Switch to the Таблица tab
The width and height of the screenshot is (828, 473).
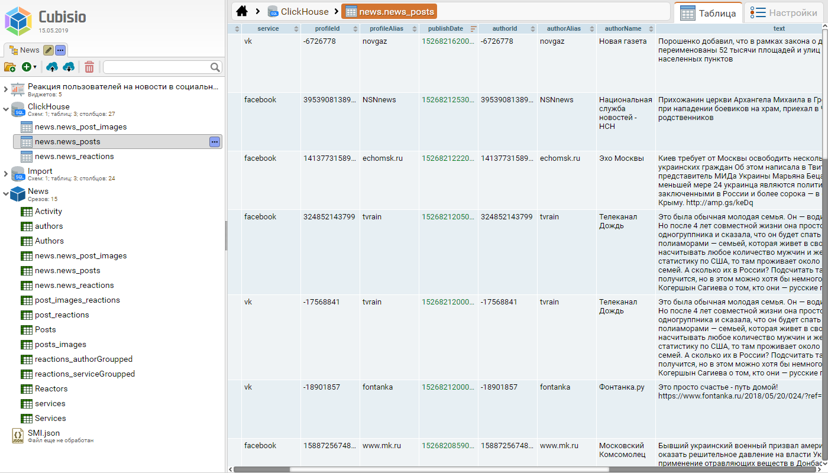(x=708, y=13)
